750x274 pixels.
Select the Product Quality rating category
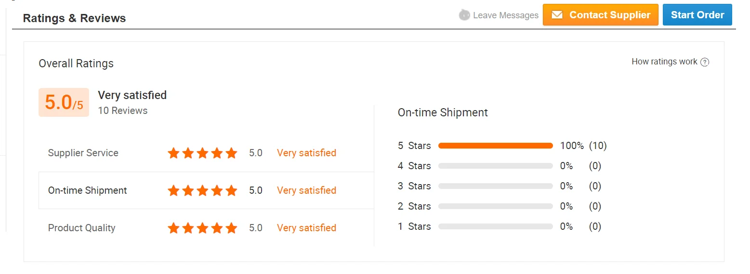pyautogui.click(x=81, y=228)
